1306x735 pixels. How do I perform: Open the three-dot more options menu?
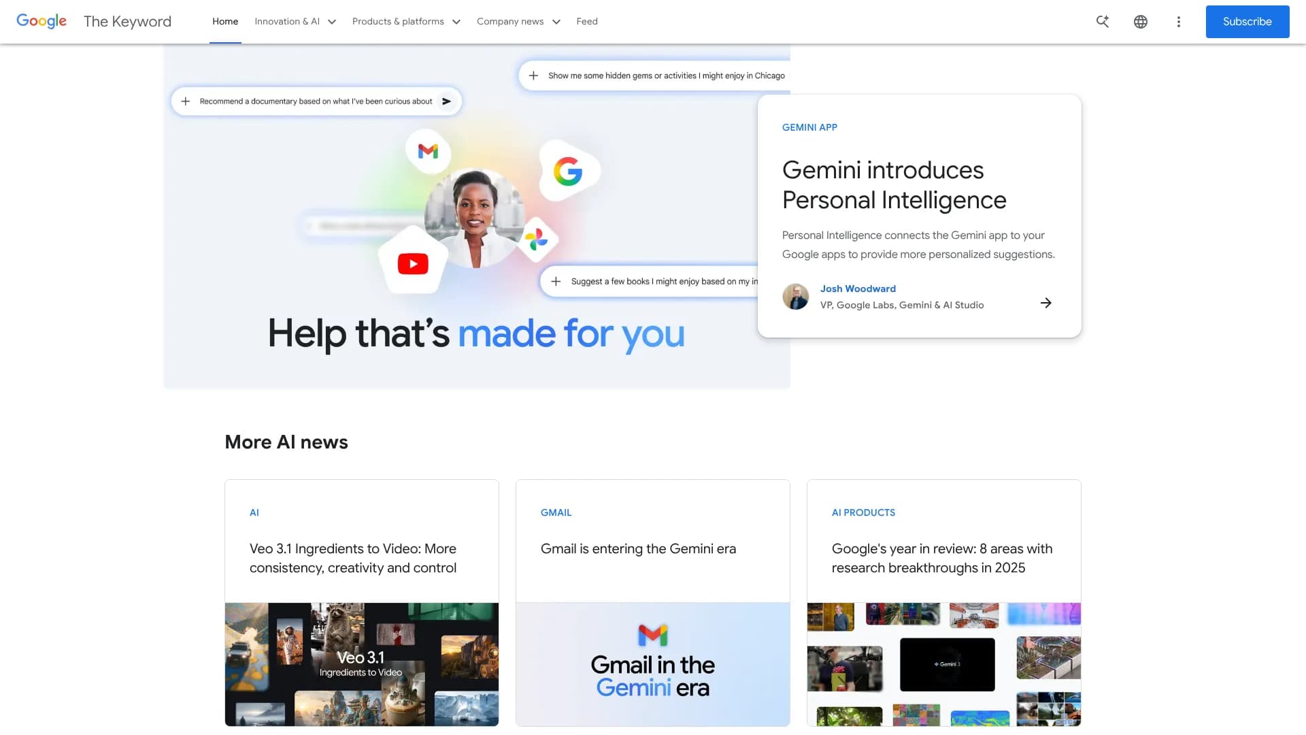pos(1179,22)
